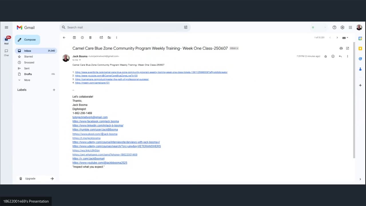The width and height of the screenshot is (366, 206).
Task: Mark the email as unread
Action: [x=101, y=37]
